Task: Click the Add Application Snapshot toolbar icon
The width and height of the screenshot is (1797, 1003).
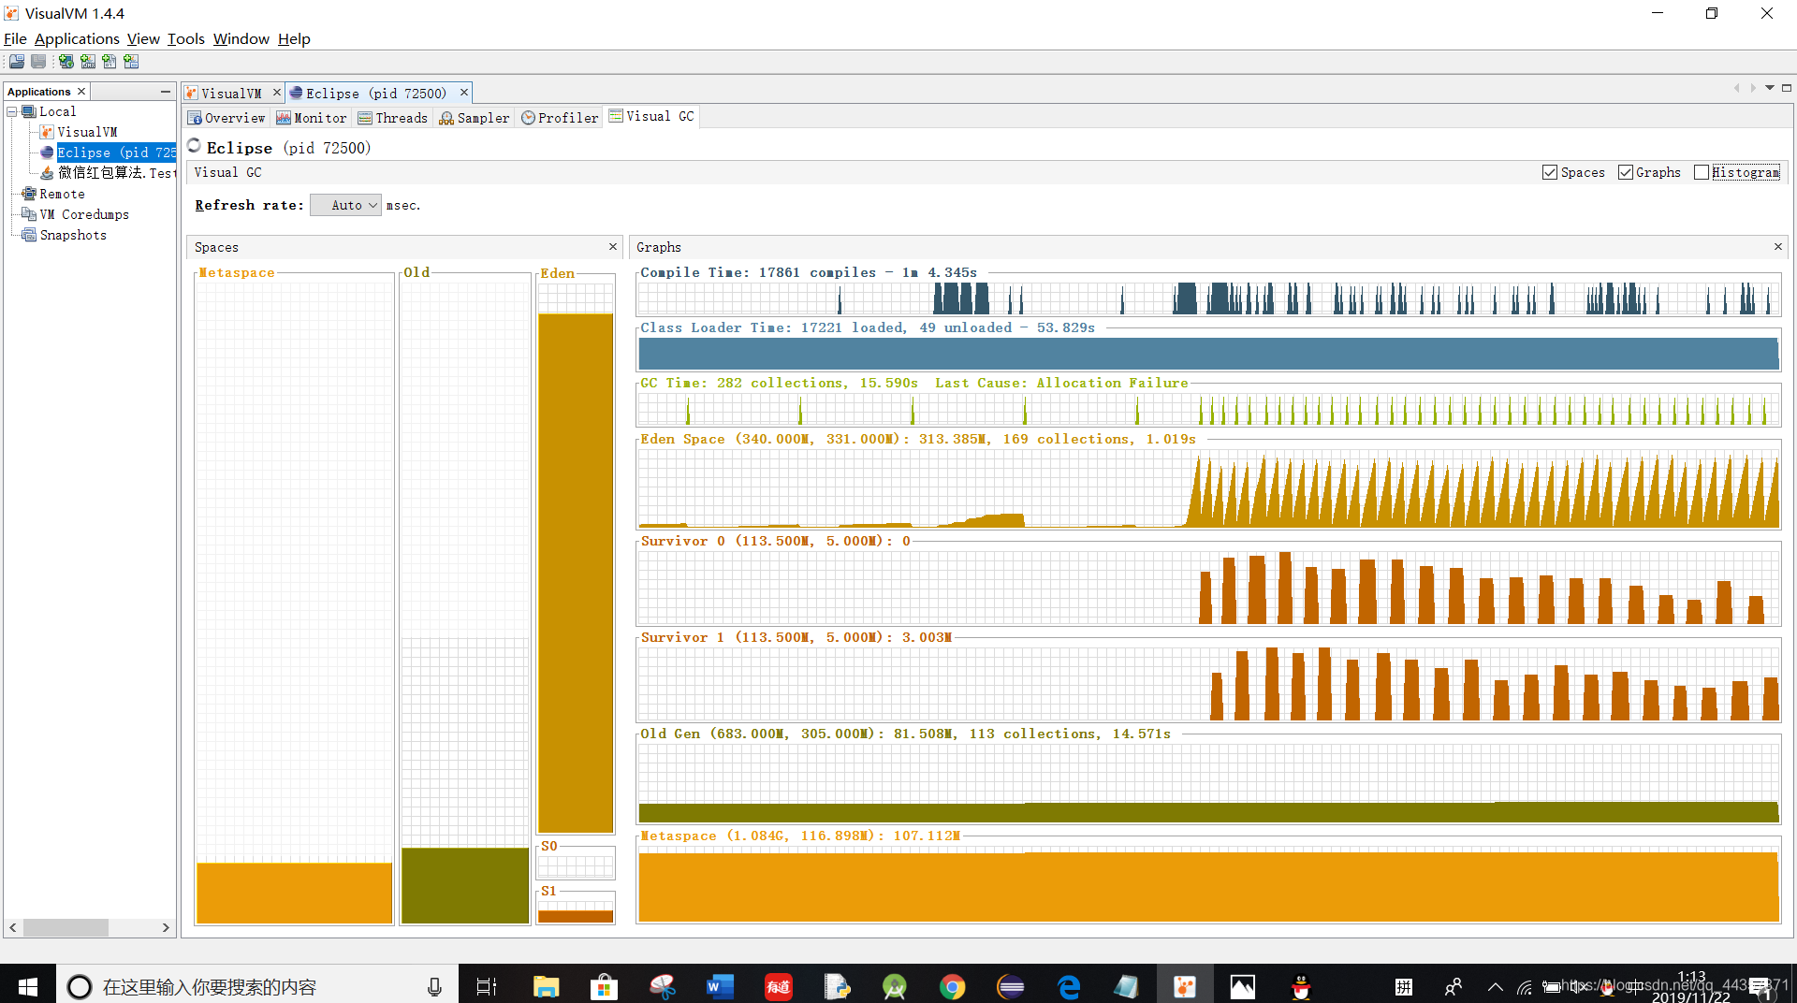Action: 131,62
